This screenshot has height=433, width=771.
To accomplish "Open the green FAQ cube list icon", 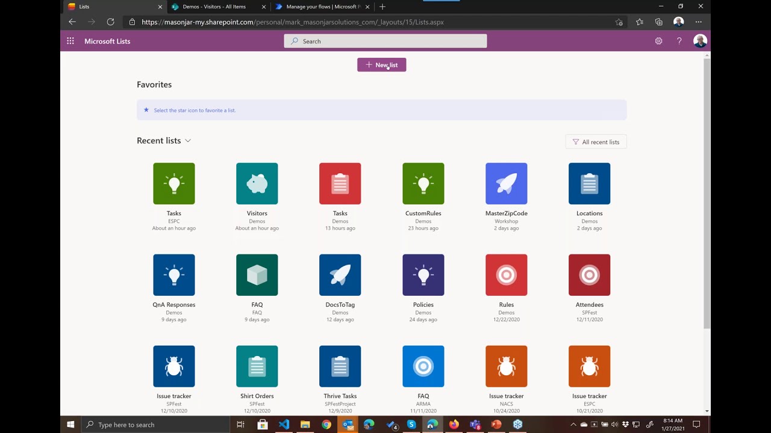I will 257,275.
